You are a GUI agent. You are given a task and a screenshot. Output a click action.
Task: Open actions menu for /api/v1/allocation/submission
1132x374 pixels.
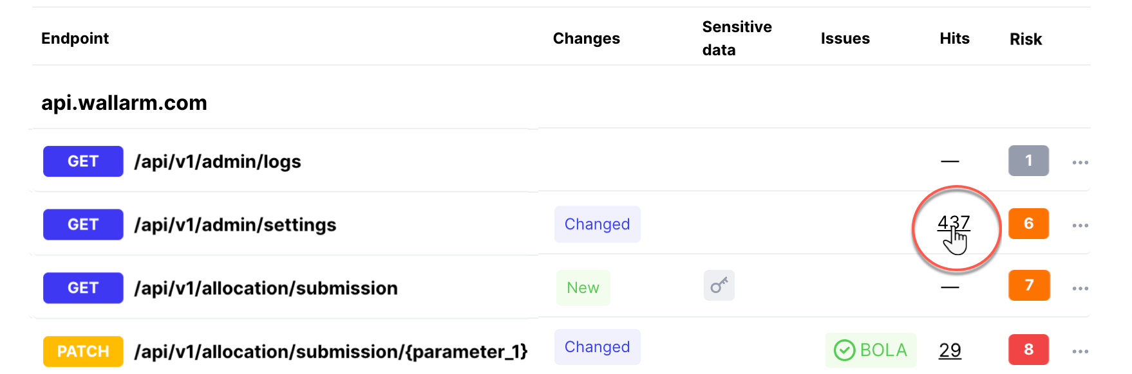point(1080,289)
